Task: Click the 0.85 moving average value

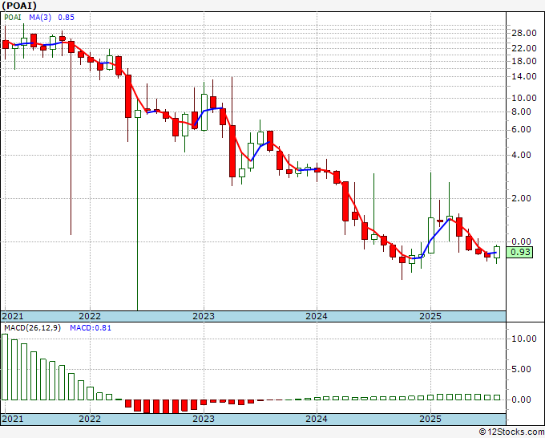Action: [x=66, y=18]
